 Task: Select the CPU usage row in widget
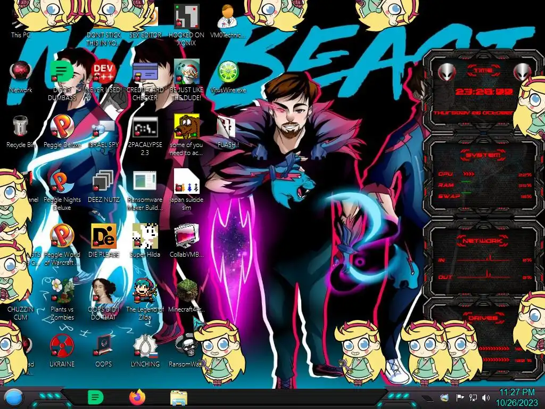pyautogui.click(x=484, y=174)
